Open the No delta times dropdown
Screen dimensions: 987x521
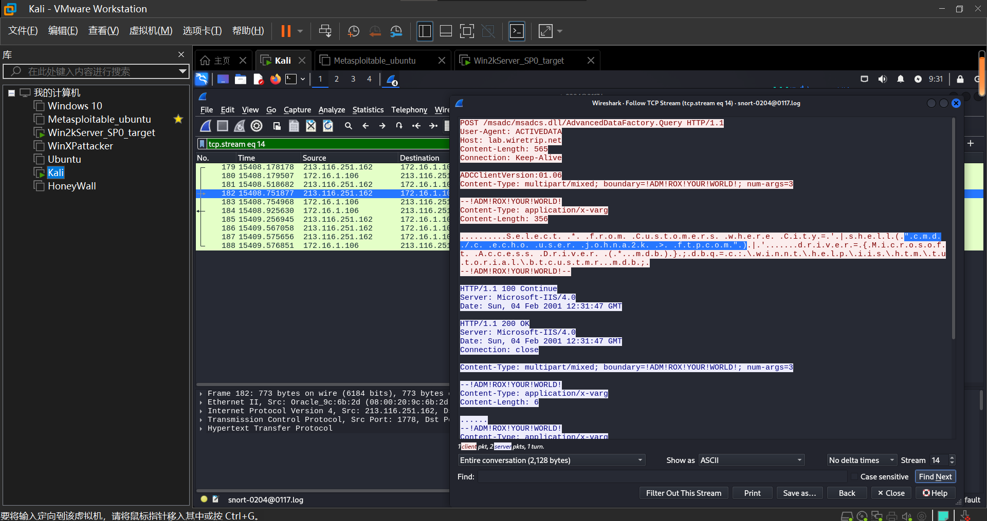(x=861, y=460)
